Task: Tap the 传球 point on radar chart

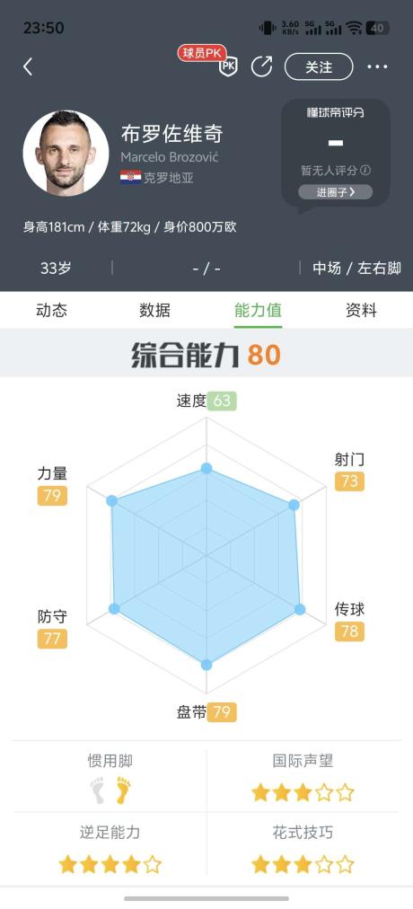Action: (x=300, y=609)
